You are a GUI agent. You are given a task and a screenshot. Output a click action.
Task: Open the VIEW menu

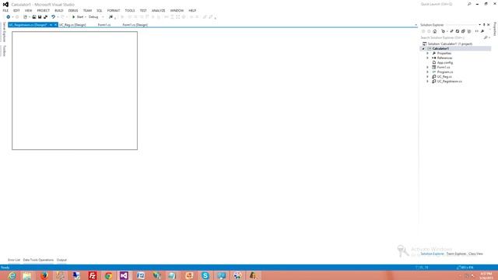(28, 10)
